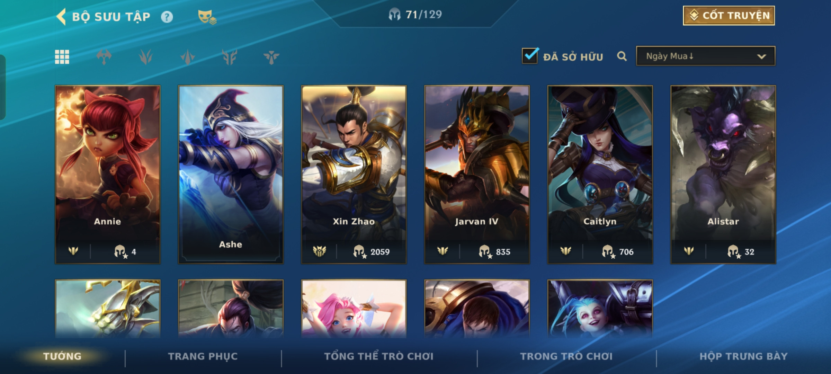Viewport: 831px width, 374px height.
Task: Select the Xin Zhao champion card
Action: click(354, 175)
